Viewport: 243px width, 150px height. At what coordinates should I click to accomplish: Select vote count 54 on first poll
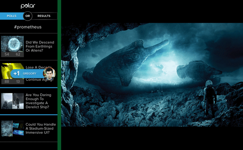point(7,54)
